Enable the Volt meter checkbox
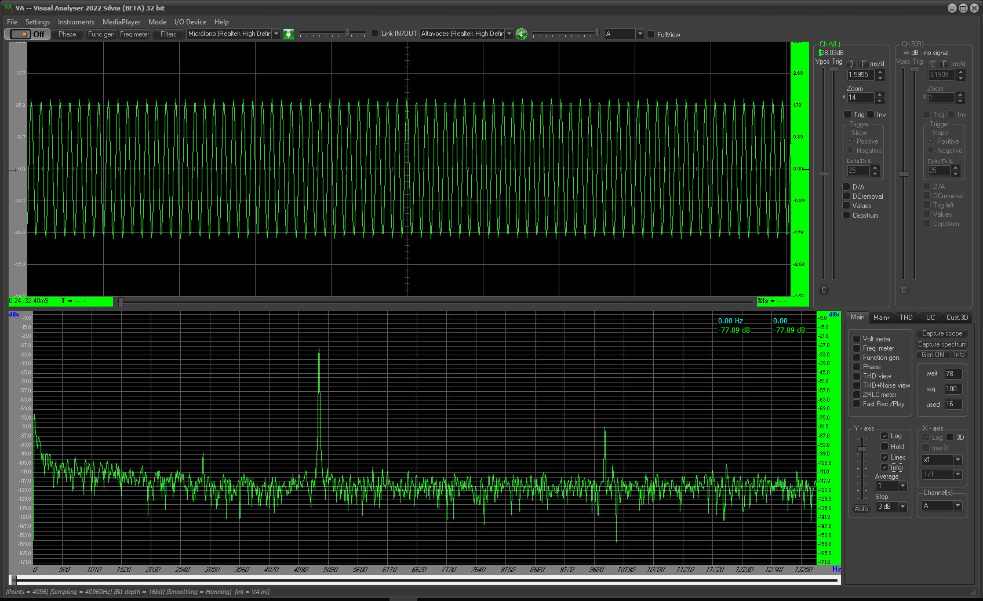This screenshot has width=983, height=601. click(857, 339)
